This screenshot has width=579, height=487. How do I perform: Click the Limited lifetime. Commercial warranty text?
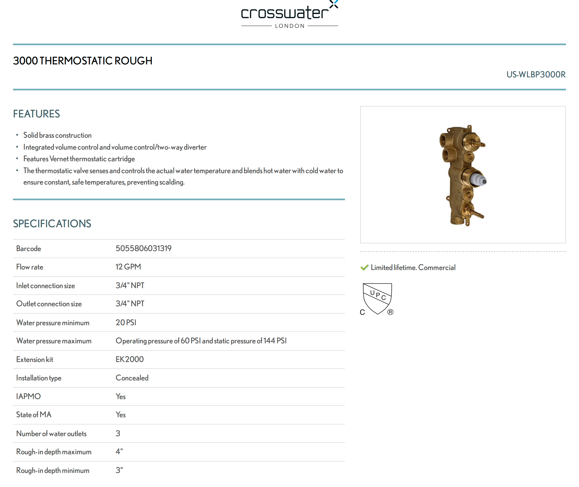pyautogui.click(x=413, y=268)
